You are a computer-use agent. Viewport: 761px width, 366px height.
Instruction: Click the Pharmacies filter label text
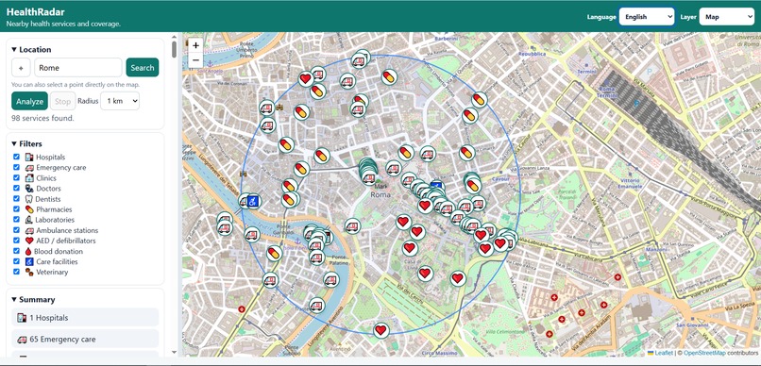point(54,209)
